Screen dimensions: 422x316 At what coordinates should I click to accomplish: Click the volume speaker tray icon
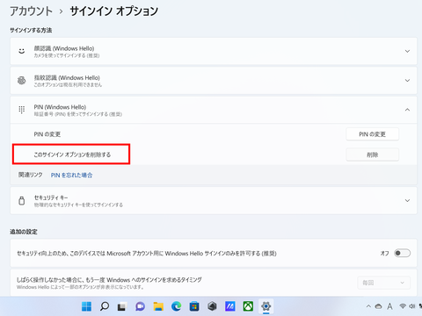(412, 306)
